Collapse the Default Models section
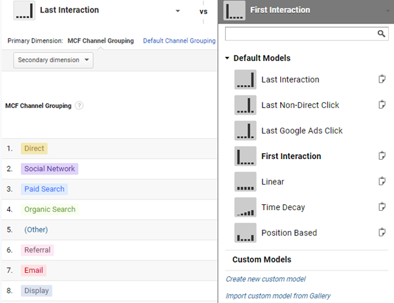The image size is (394, 303). pos(227,58)
